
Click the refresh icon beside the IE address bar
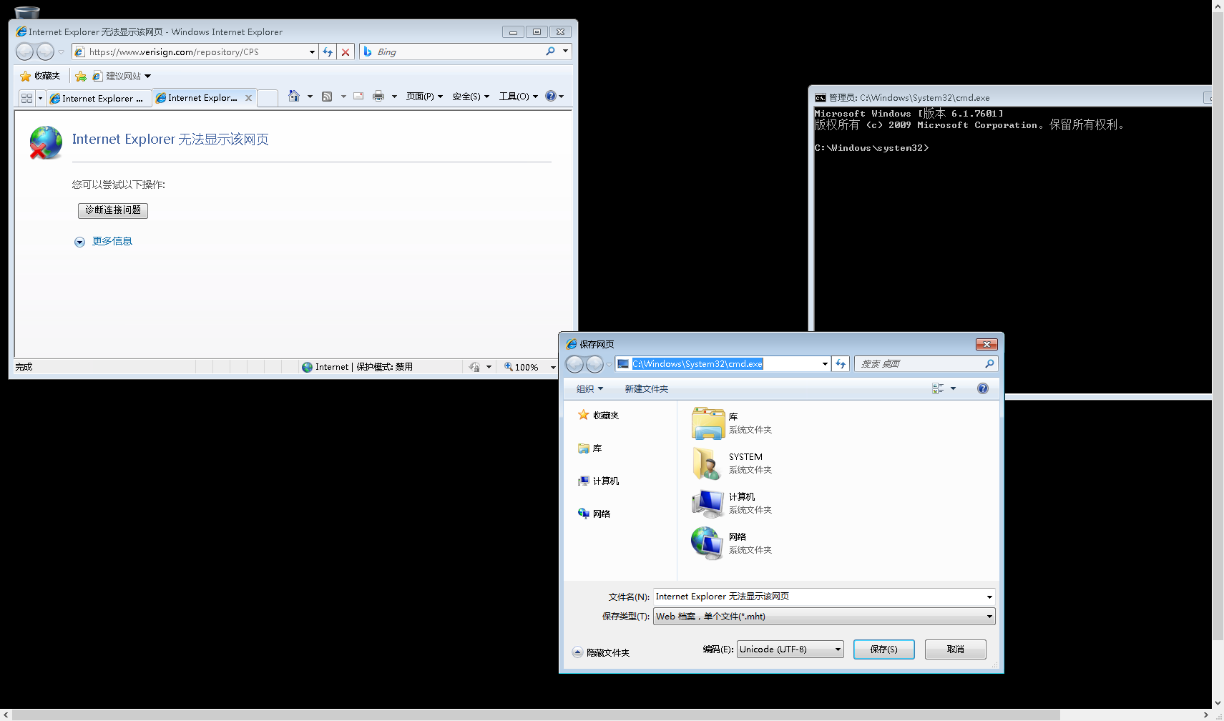pos(328,51)
